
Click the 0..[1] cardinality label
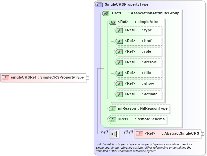tap(104, 132)
